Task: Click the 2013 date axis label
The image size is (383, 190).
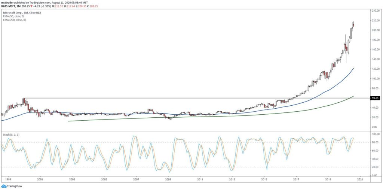Action: [x=232, y=180]
